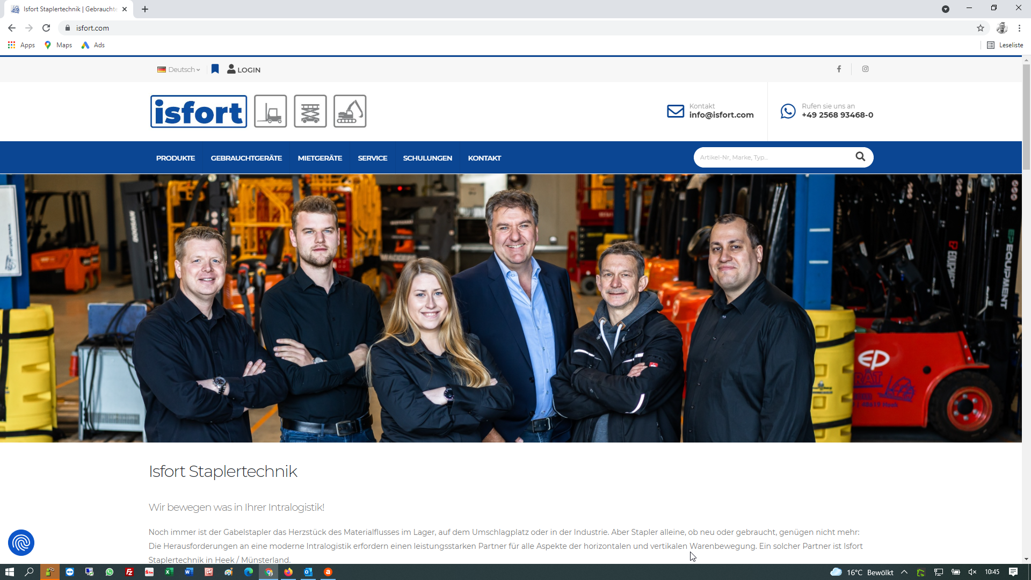This screenshot has height=580, width=1031.
Task: Open Windows taskbar search
Action: 30,572
